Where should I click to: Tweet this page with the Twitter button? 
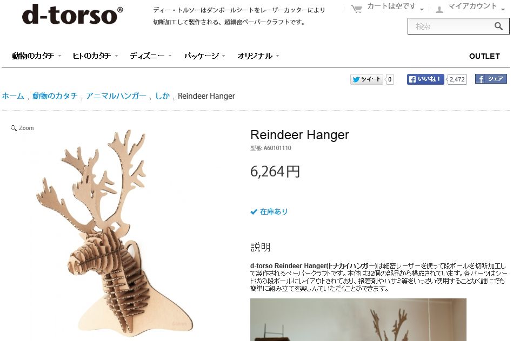pos(367,79)
